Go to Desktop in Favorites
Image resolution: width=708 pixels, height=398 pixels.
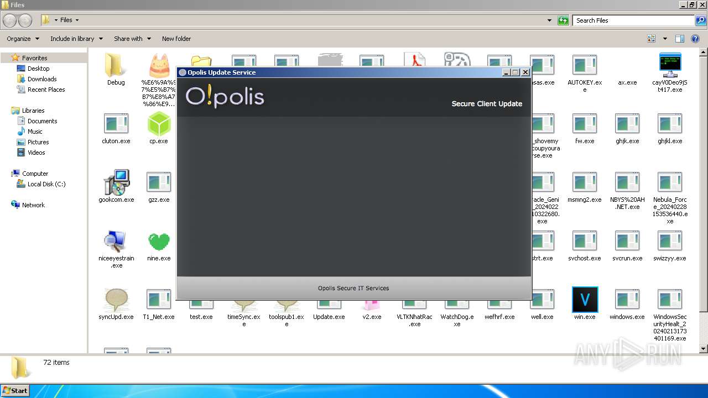point(38,69)
